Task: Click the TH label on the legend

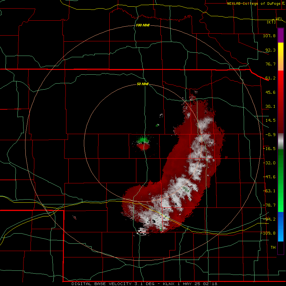Action: click(273, 248)
